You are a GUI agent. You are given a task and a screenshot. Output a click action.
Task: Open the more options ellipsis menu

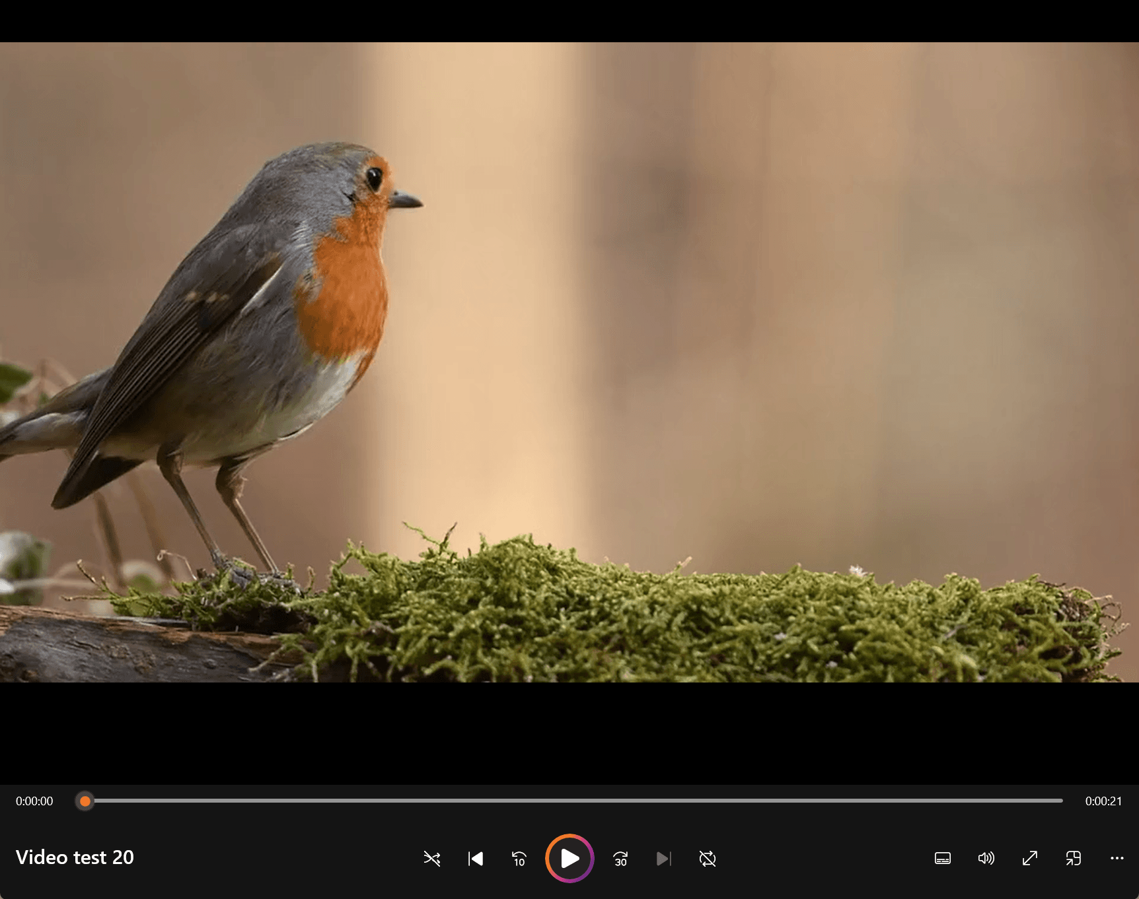click(x=1117, y=858)
